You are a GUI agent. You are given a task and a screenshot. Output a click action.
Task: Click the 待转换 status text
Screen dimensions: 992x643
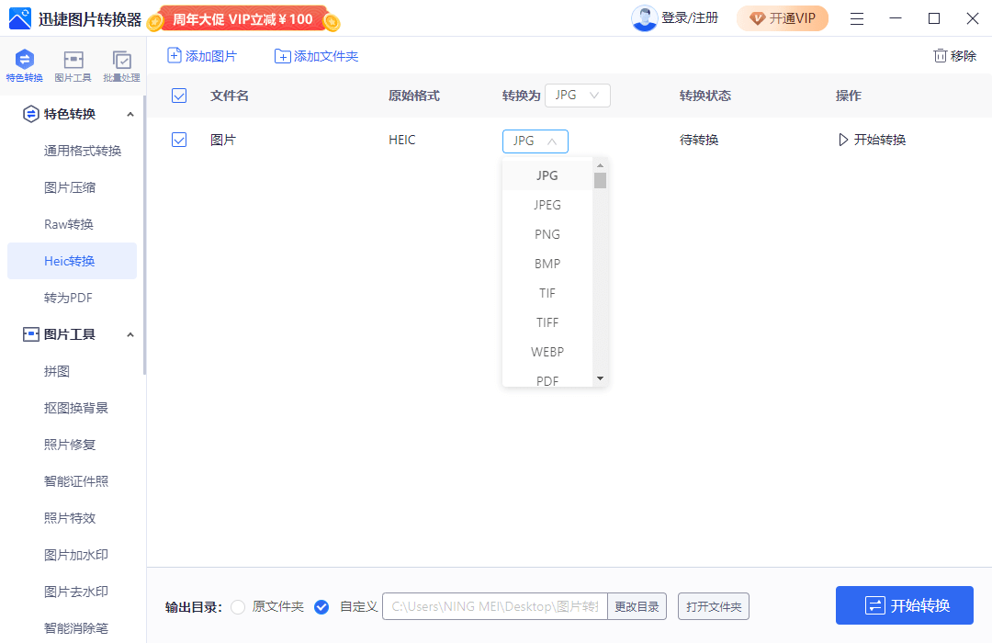[x=699, y=140]
